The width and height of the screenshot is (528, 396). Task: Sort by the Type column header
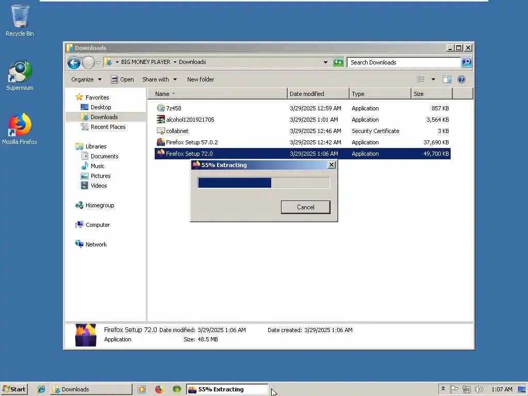click(380, 94)
